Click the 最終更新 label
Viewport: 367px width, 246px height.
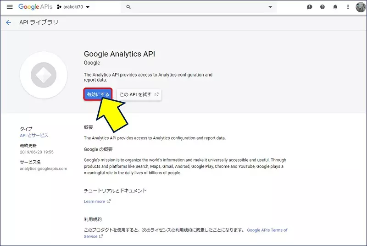tap(28, 146)
